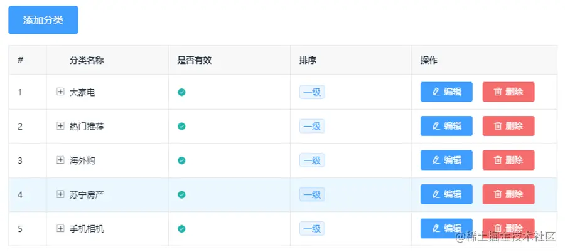Delete the 热门推荐 category

(x=508, y=126)
